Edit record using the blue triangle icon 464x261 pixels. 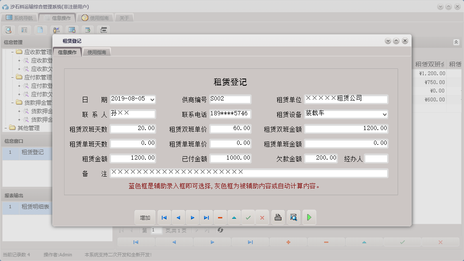pyautogui.click(x=234, y=217)
